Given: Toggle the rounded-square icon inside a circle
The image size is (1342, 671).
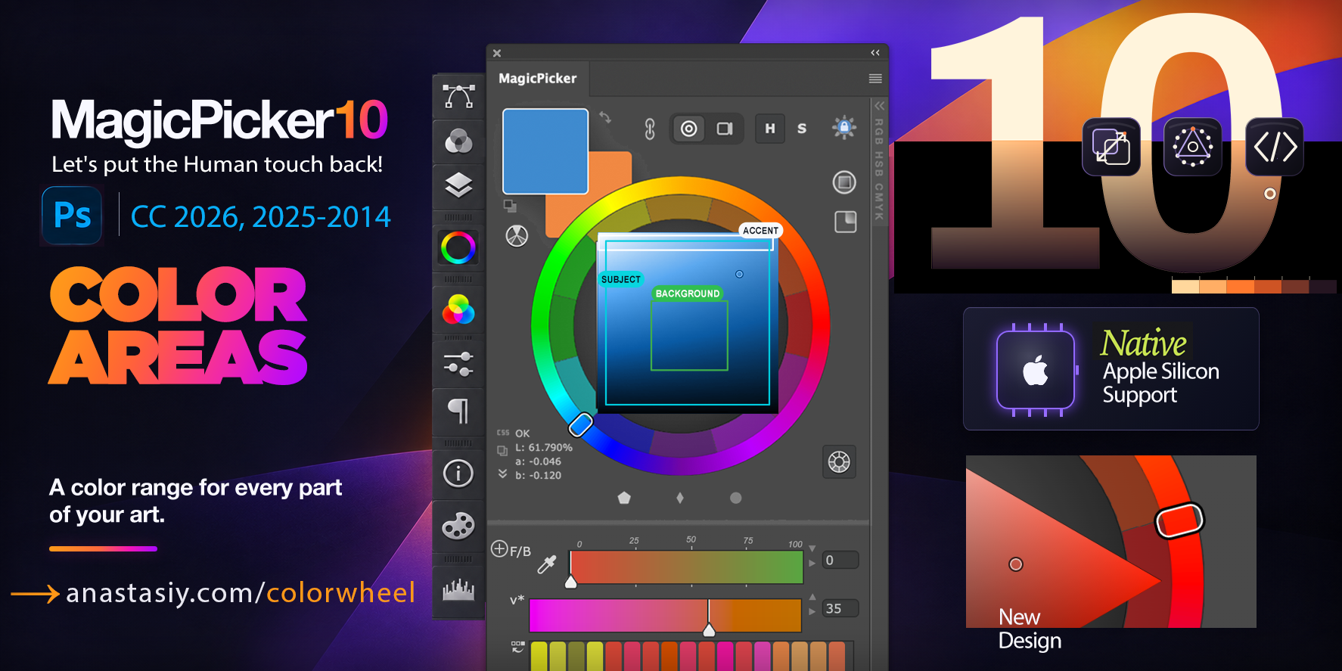Looking at the screenshot, I should pyautogui.click(x=844, y=182).
